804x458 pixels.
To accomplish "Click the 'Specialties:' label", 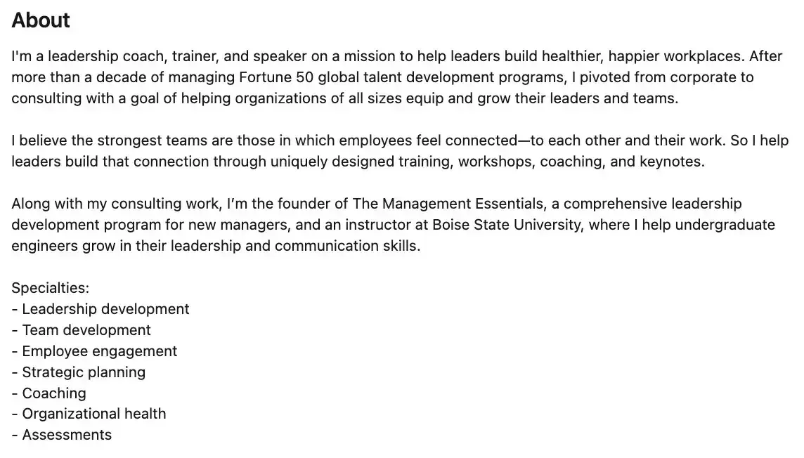I will pyautogui.click(x=51, y=288).
